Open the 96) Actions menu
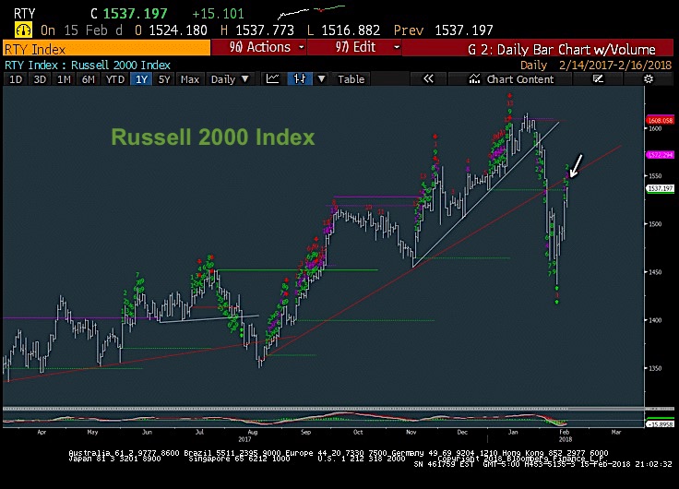Viewport: 679px width, 489px height. (259, 47)
